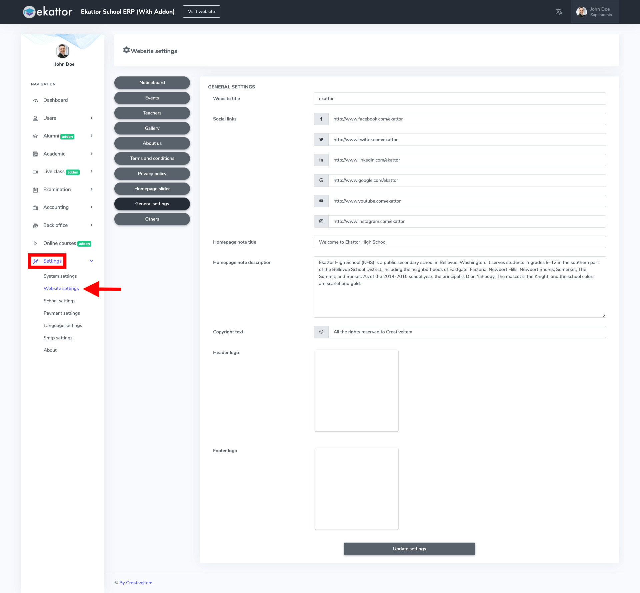Click the Visit website button
640x593 pixels.
click(201, 11)
